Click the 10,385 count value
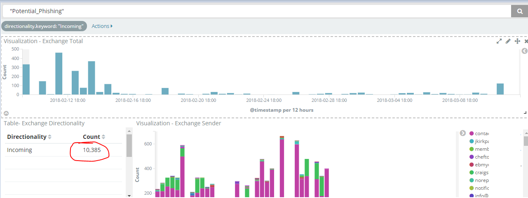The image size is (528, 198). coord(92,150)
